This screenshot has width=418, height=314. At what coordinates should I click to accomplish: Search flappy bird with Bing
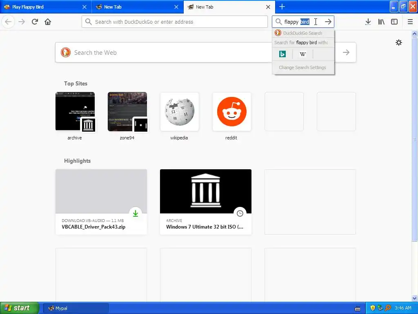(x=282, y=54)
